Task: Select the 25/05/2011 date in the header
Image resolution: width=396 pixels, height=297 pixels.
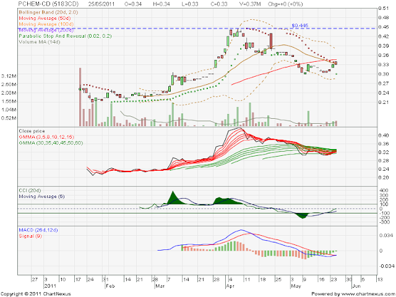Action: click(101, 4)
